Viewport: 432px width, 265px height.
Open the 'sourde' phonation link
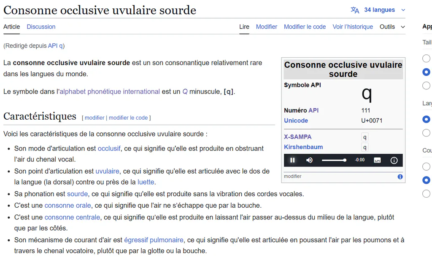click(78, 194)
